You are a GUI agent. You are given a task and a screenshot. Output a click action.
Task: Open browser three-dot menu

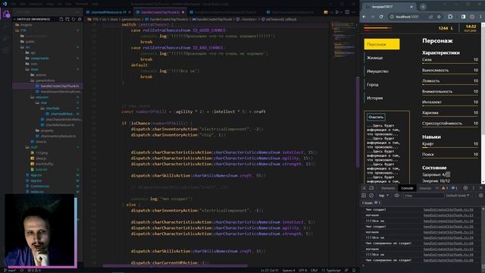[x=481, y=17]
